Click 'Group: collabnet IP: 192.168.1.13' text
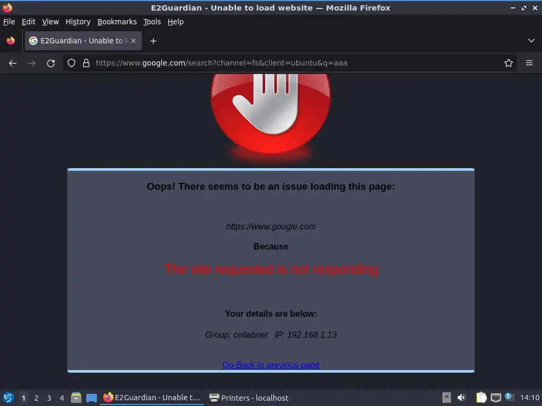 (271, 335)
